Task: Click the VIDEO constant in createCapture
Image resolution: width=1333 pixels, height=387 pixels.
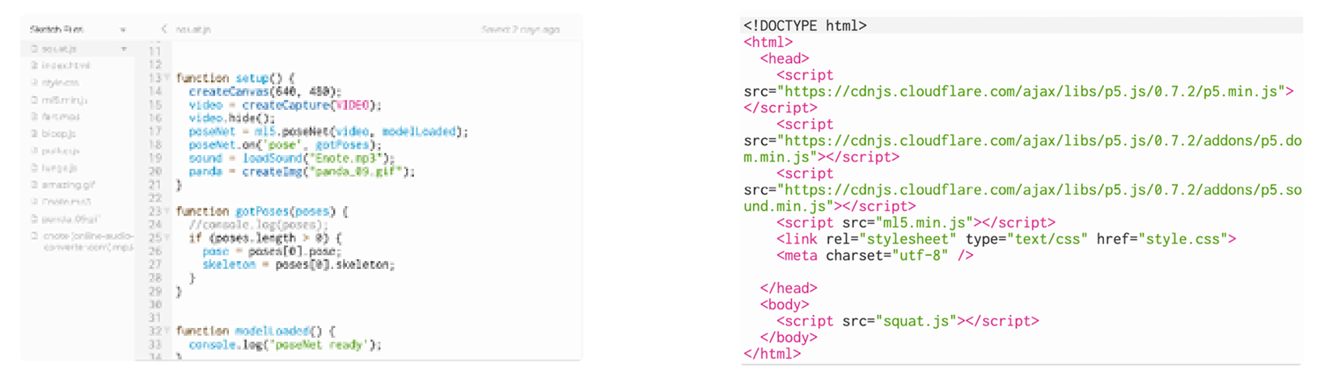Action: (x=352, y=105)
